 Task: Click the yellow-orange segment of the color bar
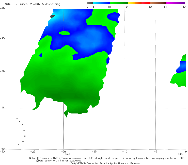[135, 3]
